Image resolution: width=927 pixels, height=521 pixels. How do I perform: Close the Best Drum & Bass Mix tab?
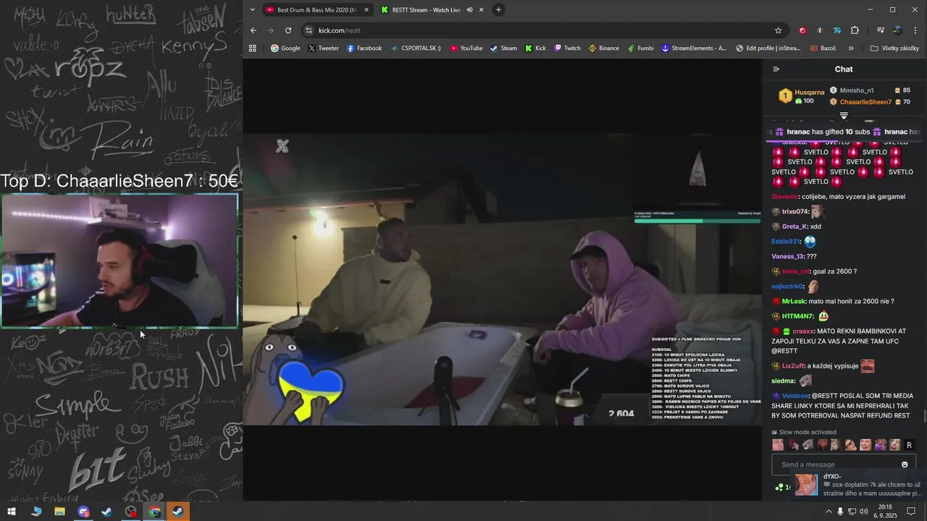[x=366, y=10]
